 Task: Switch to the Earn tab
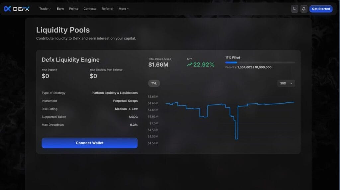60,9
